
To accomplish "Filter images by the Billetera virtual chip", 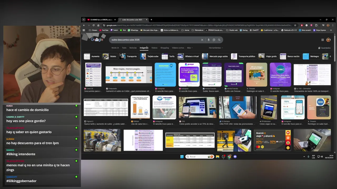I will click(189, 56).
